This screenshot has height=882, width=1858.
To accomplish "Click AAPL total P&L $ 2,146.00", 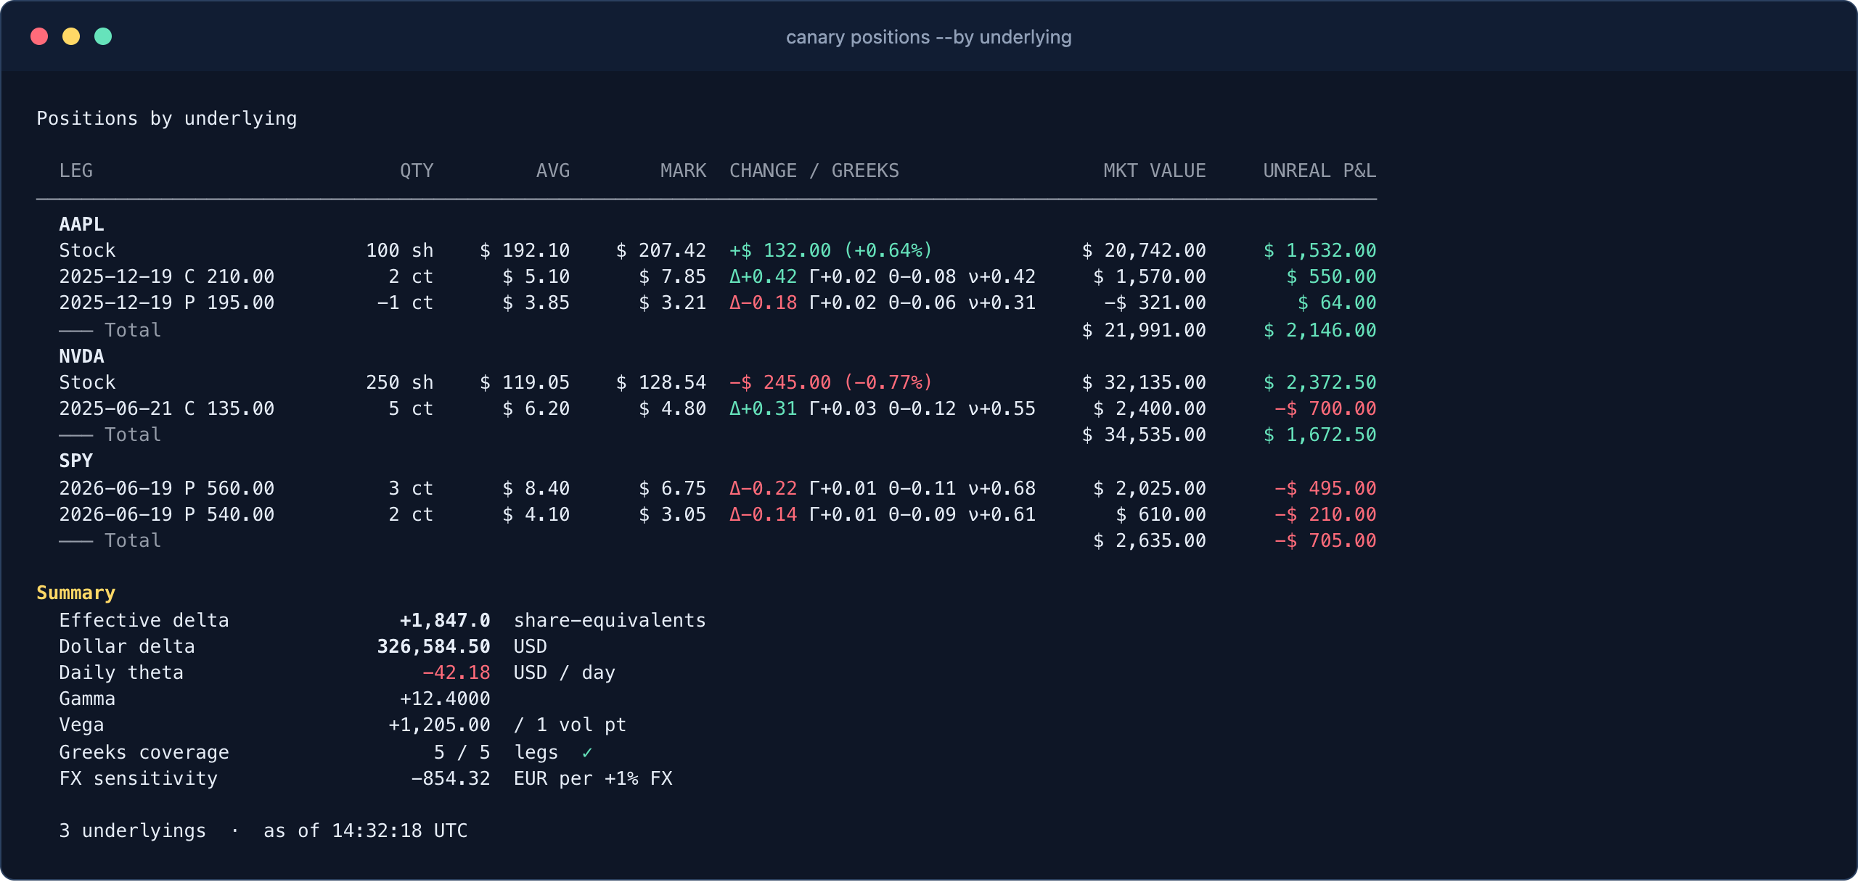I will coord(1319,330).
